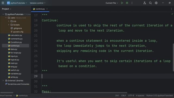Open variables.py from project tree
174x98 pixels.
pyautogui.click(x=14, y=73)
